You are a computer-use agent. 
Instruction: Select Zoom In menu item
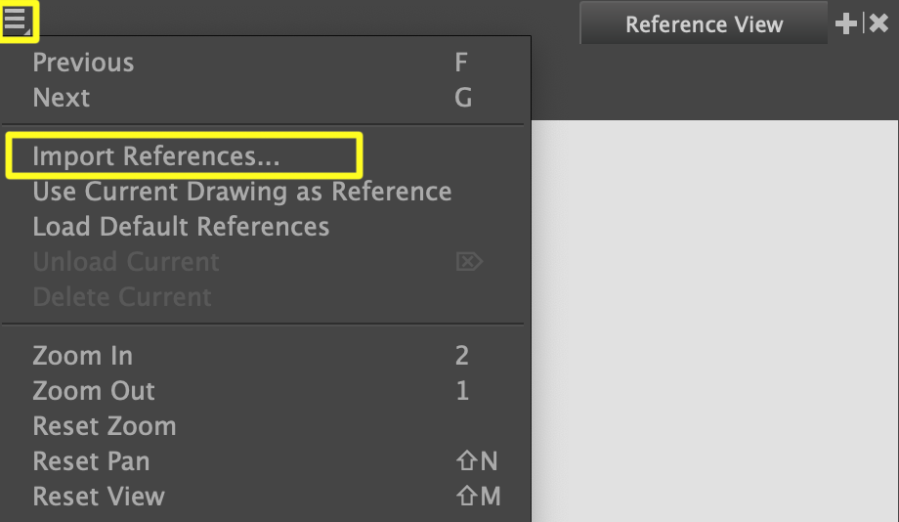point(82,356)
